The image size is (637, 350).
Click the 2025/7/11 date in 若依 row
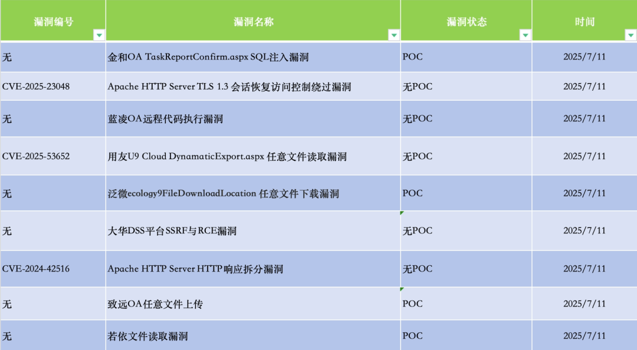pyautogui.click(x=585, y=336)
